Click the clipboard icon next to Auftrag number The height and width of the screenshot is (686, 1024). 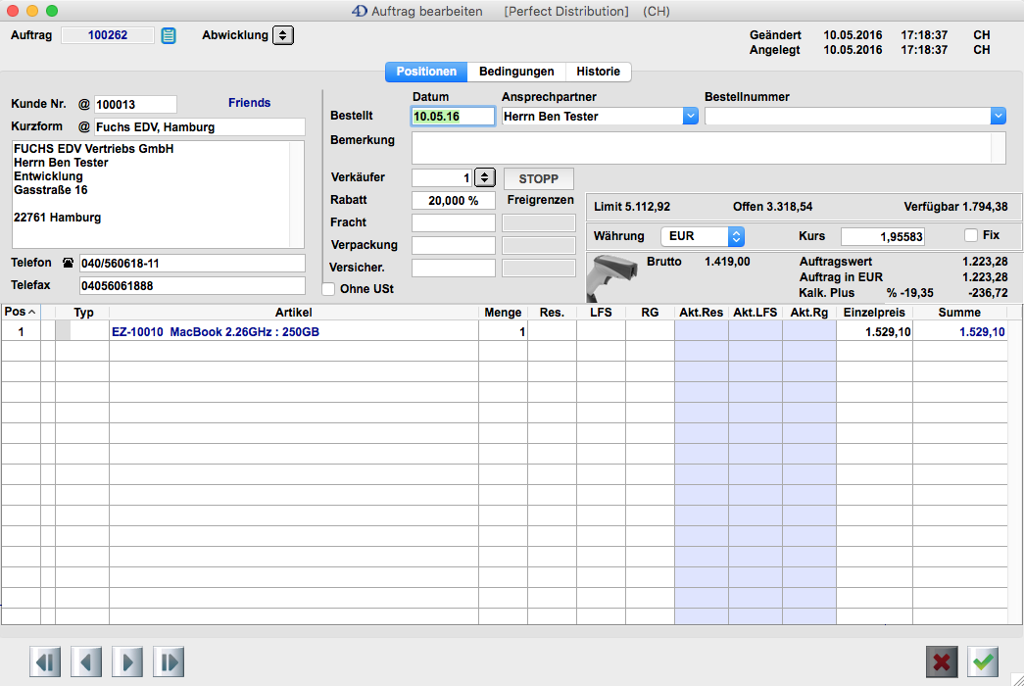click(x=169, y=36)
